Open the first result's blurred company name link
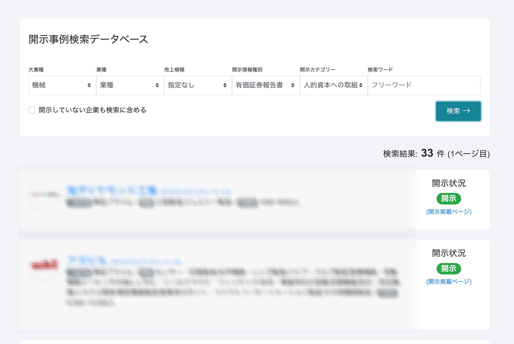 [112, 190]
